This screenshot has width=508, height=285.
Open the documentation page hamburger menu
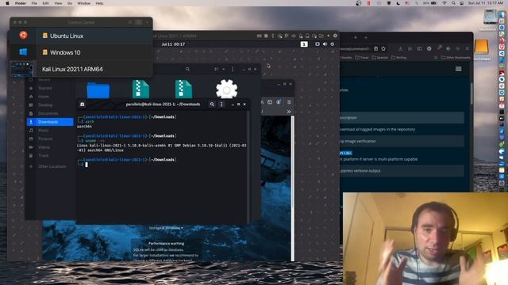click(x=459, y=69)
